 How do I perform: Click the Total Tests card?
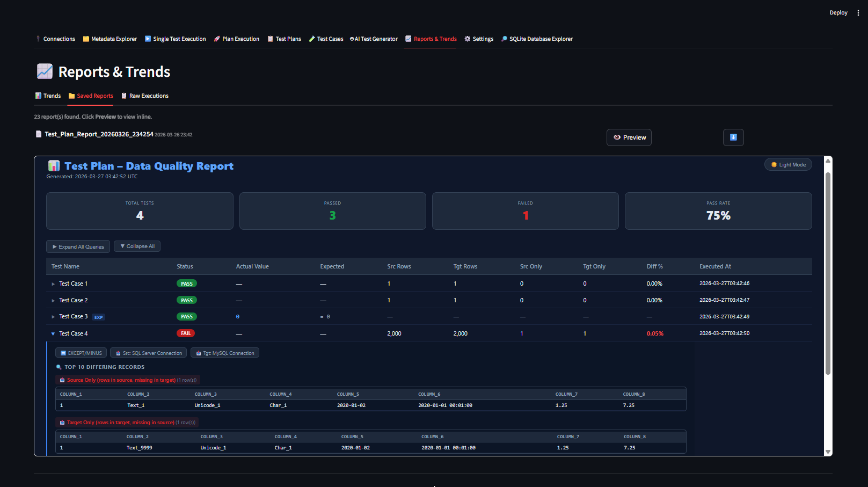coord(140,211)
